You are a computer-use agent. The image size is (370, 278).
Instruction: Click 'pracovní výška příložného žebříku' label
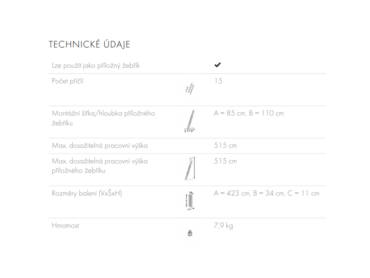(x=100, y=166)
